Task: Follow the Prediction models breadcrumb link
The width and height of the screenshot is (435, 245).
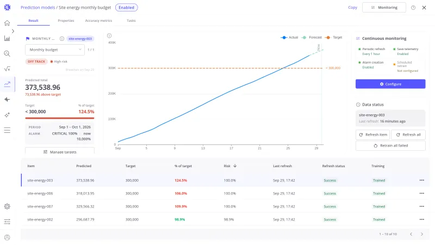Action: (x=38, y=8)
